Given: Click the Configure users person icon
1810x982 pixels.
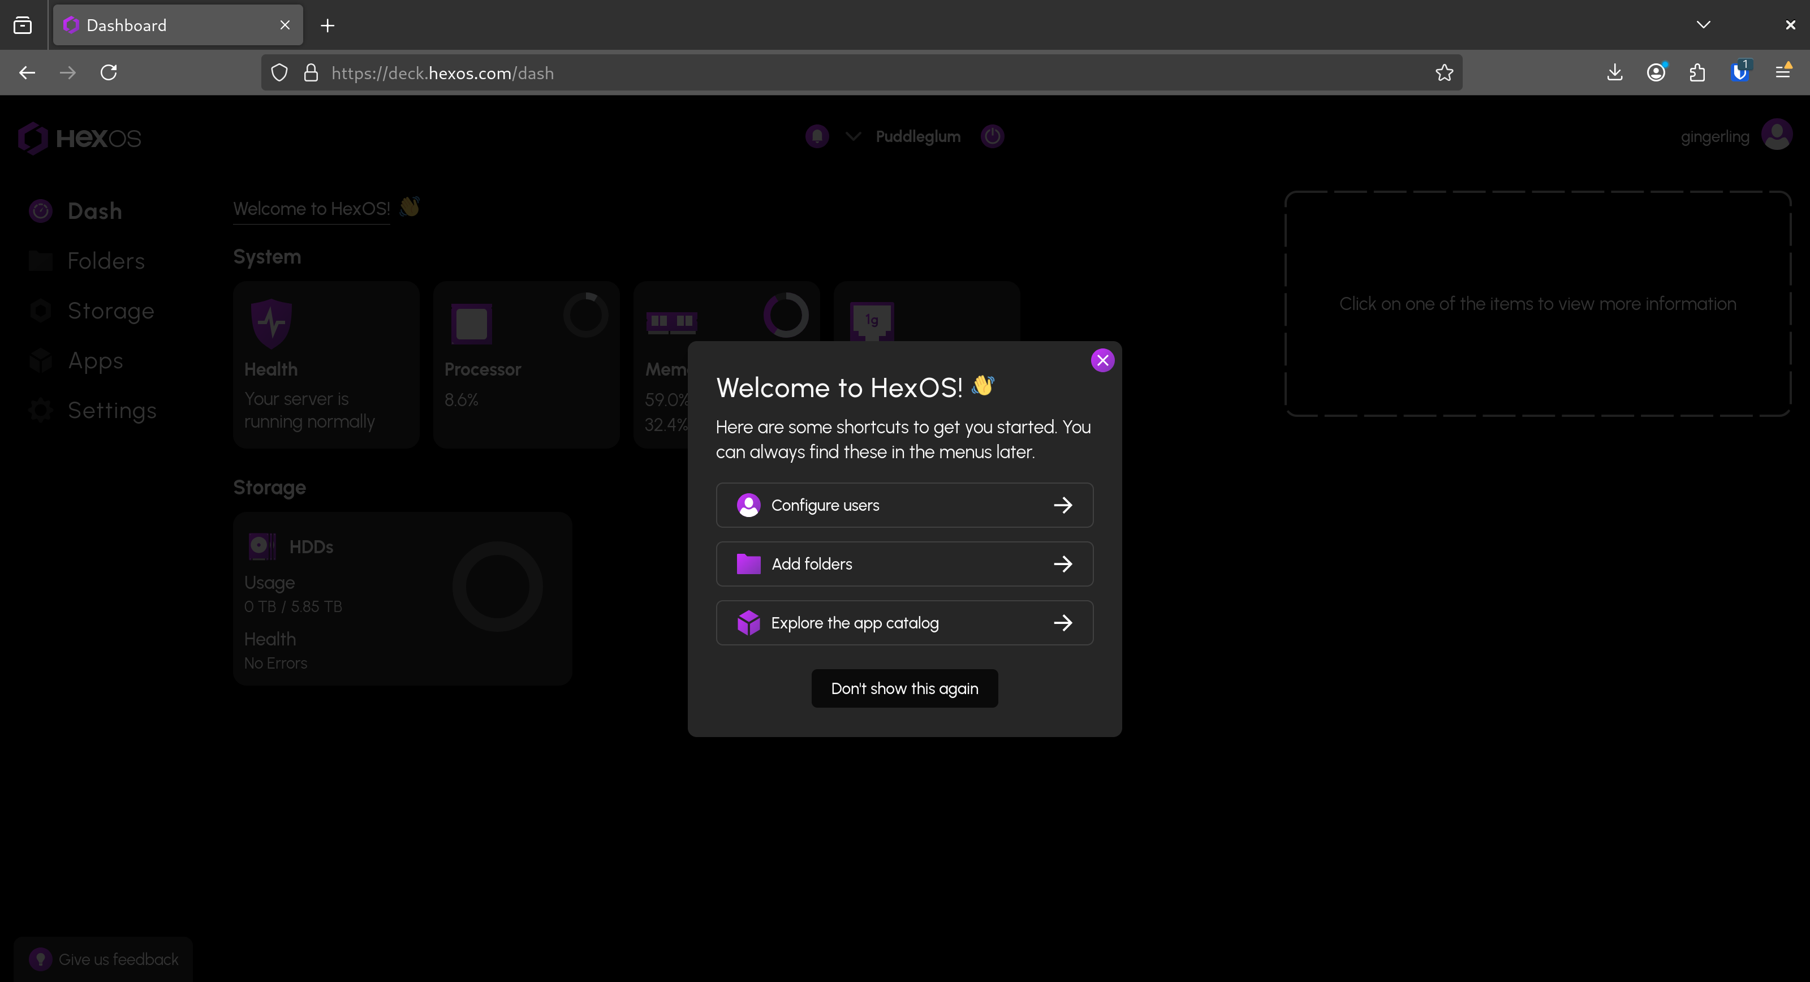Looking at the screenshot, I should [x=748, y=505].
